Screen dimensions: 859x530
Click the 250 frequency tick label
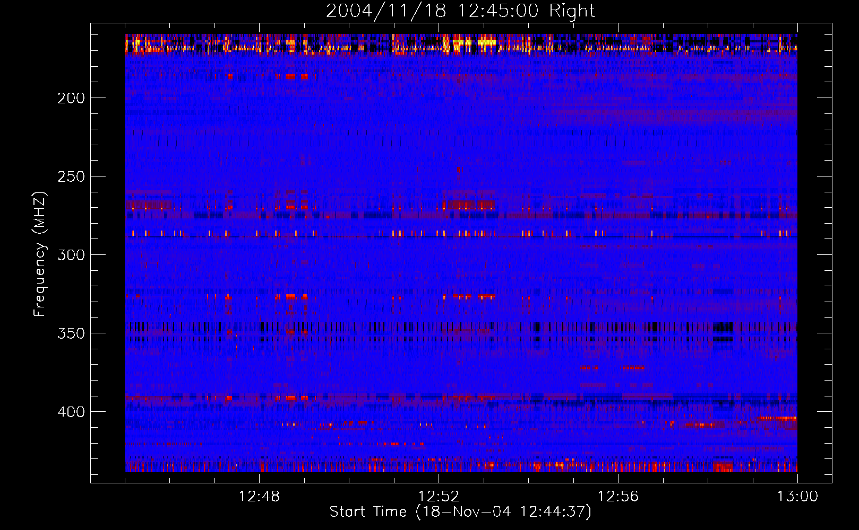pyautogui.click(x=71, y=176)
